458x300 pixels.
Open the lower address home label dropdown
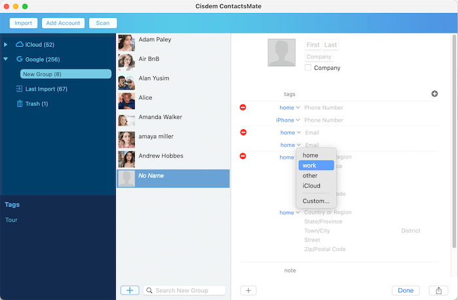(289, 212)
